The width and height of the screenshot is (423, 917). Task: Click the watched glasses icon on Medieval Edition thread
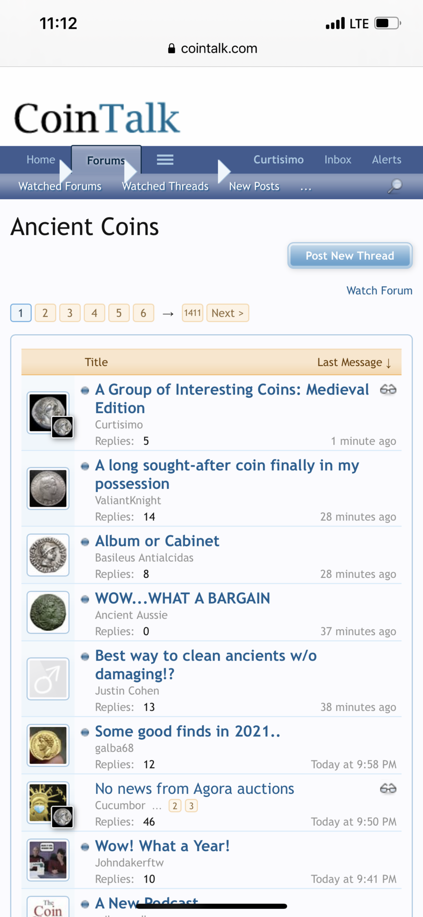(x=388, y=390)
